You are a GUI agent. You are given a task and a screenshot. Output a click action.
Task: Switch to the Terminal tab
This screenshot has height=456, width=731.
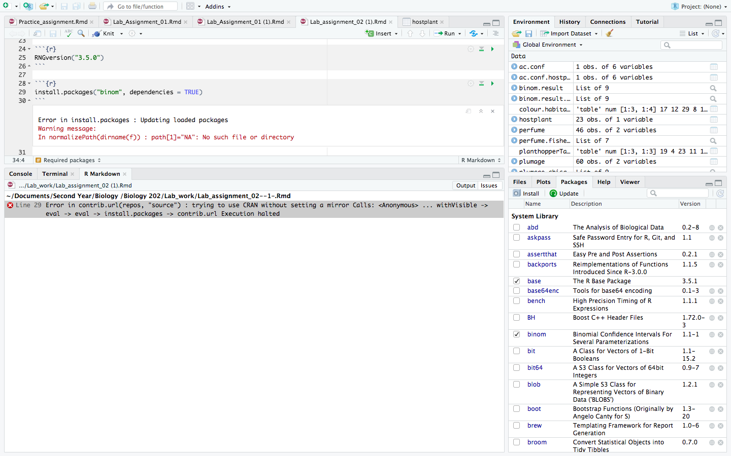pyautogui.click(x=55, y=174)
